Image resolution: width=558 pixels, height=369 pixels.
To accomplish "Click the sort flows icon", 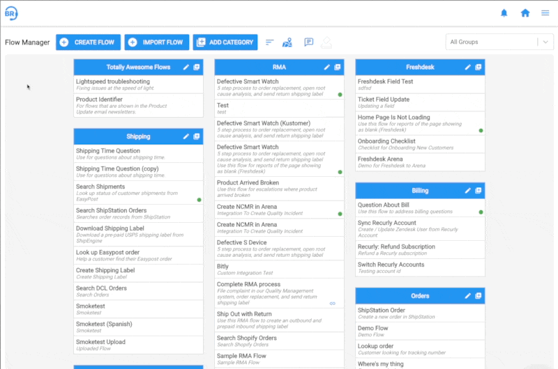I will coord(269,42).
